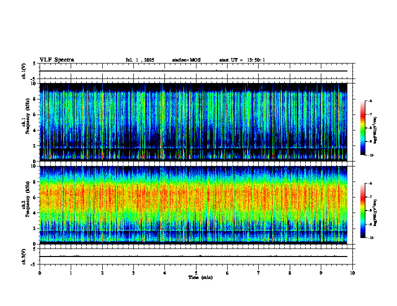Click the "6" kHz tick on ch.2 frequency axis
This screenshot has width=397, height=306.
click(x=35, y=197)
